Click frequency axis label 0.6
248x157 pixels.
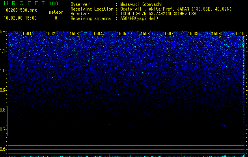[3, 149]
